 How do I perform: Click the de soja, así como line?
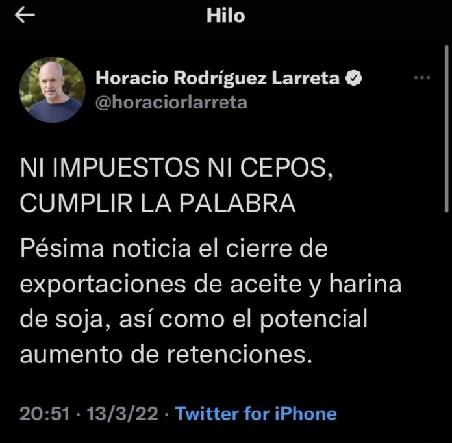click(x=194, y=320)
